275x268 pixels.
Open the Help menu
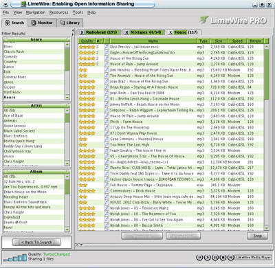(91, 12)
